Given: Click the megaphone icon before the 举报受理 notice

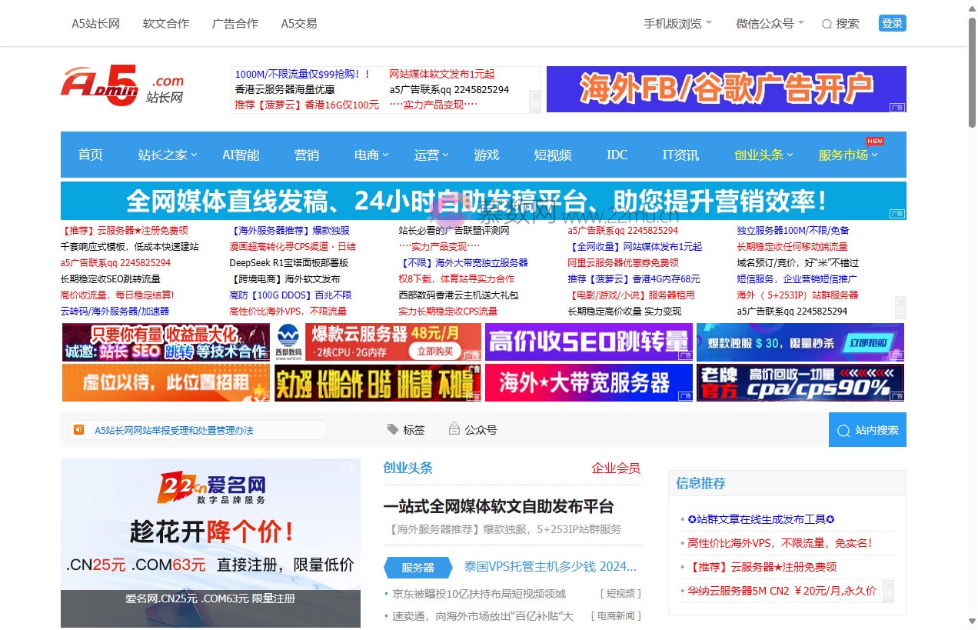Looking at the screenshot, I should click(x=79, y=430).
